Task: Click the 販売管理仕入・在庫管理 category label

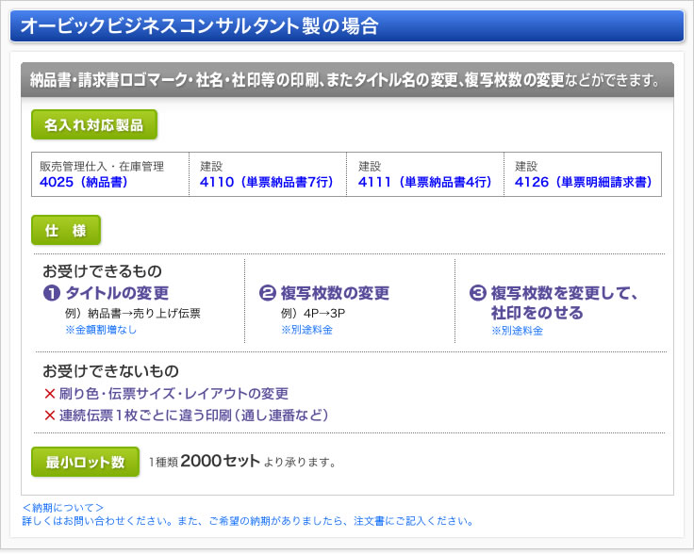Action: pos(102,166)
